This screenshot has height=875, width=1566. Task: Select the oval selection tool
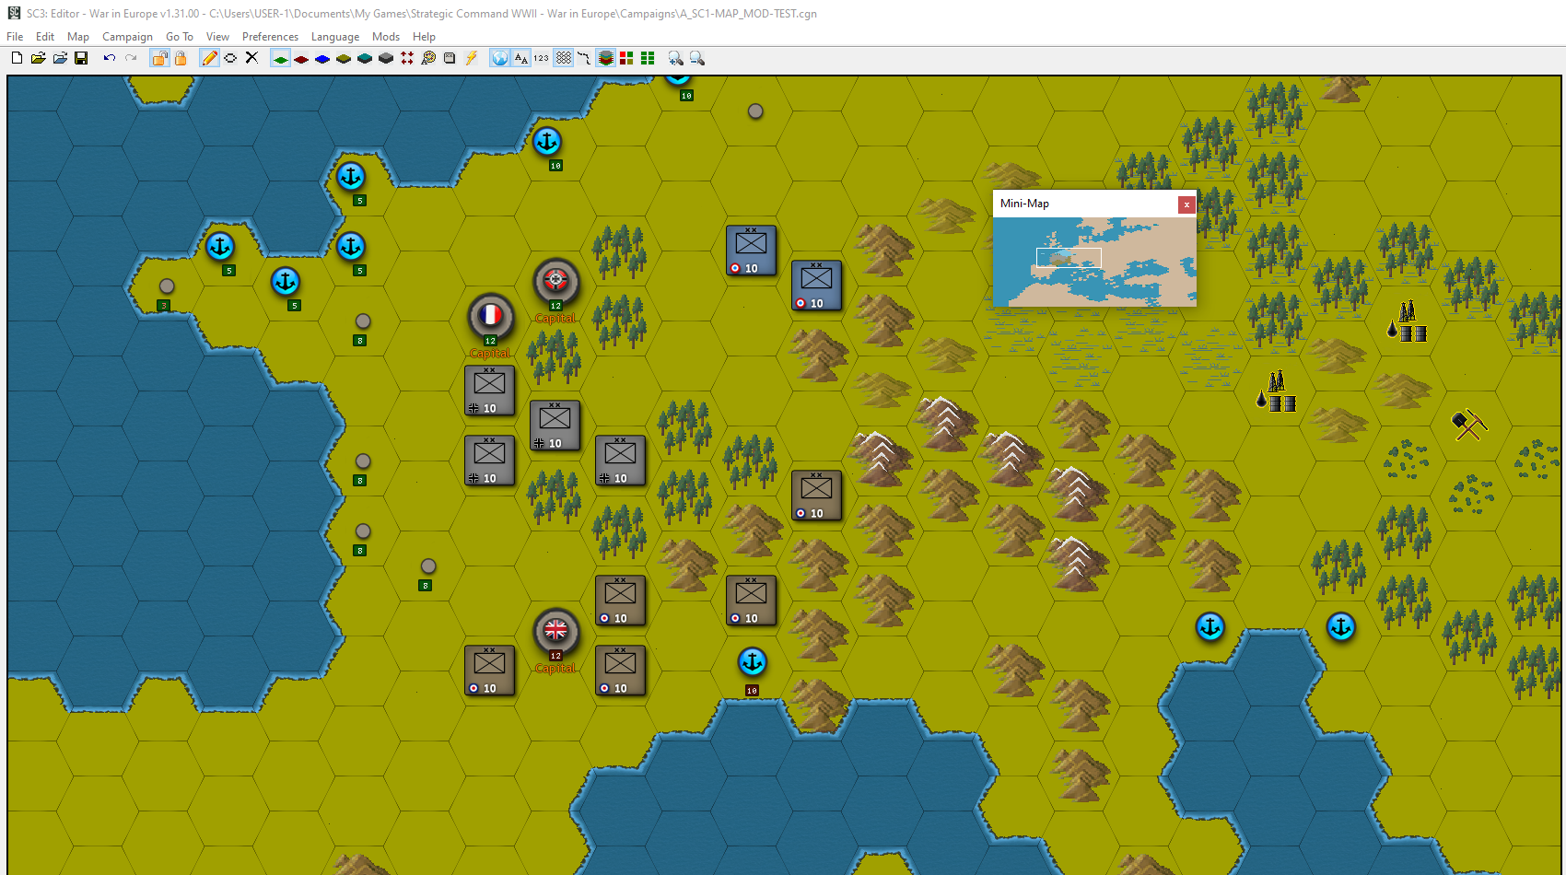pyautogui.click(x=230, y=58)
